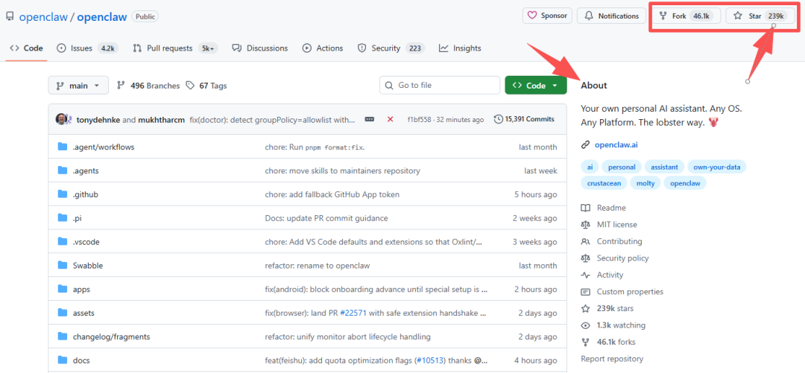805x373 pixels.
Task: View the 496 Branches link
Action: (148, 86)
